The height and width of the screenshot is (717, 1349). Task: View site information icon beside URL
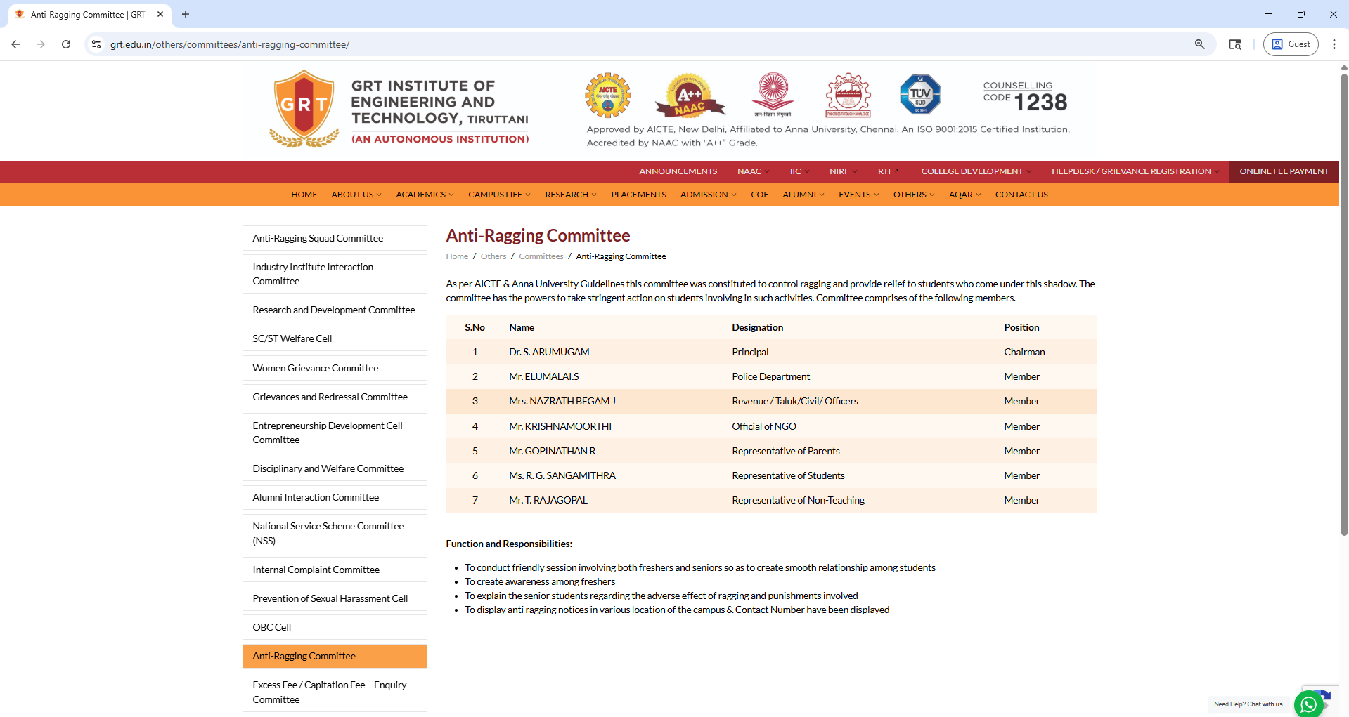[96, 44]
